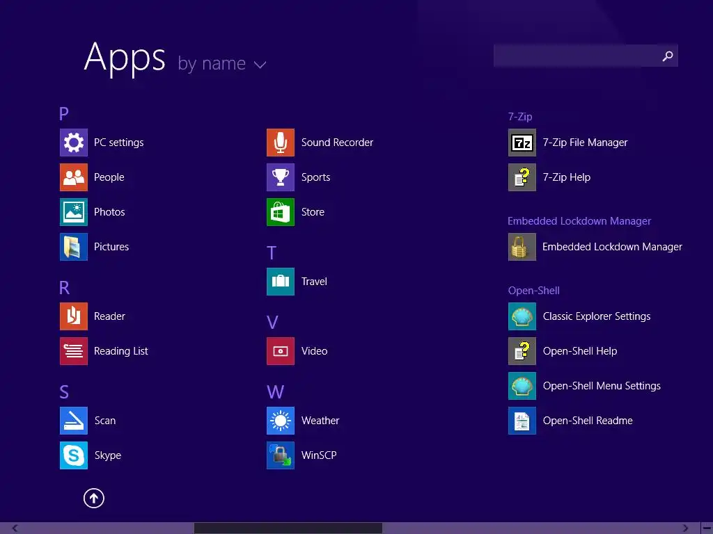Launch Sound Recorder microphone icon
This screenshot has width=713, height=534.
(x=281, y=143)
